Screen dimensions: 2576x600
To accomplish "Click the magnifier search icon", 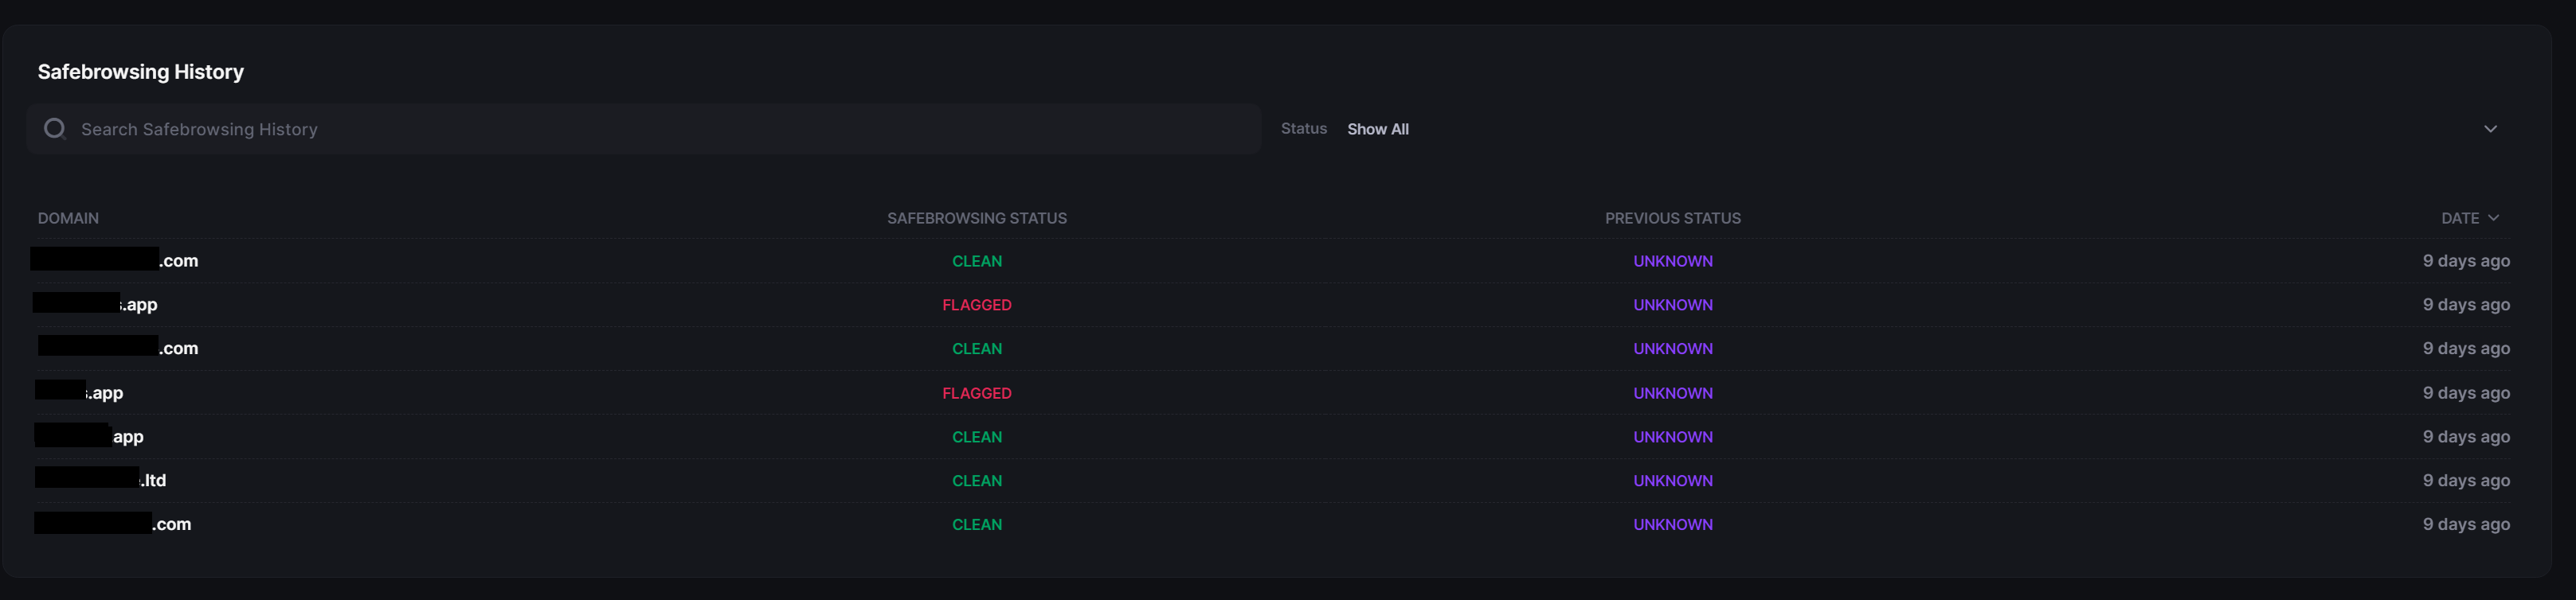I will 55,129.
